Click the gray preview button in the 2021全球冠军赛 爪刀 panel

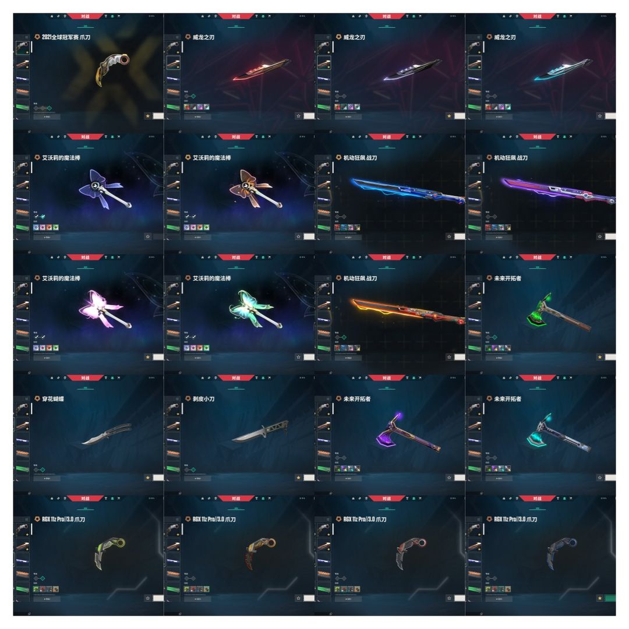[47, 116]
